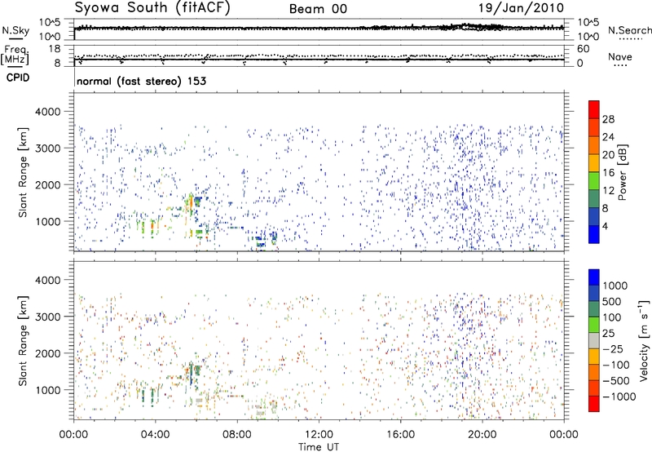Image resolution: width=652 pixels, height=452 pixels.
Task: Click '3000' on the velocity panel range axis
Action: (48, 317)
